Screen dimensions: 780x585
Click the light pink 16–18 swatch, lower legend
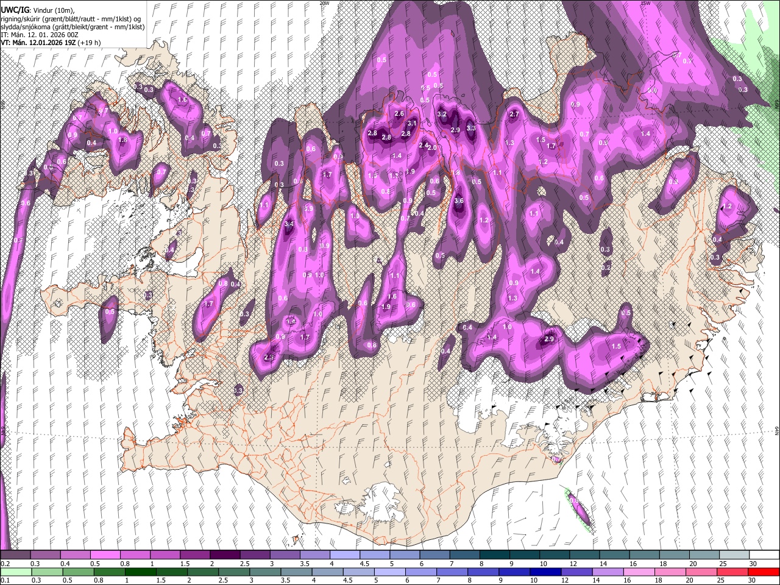pos(638,572)
